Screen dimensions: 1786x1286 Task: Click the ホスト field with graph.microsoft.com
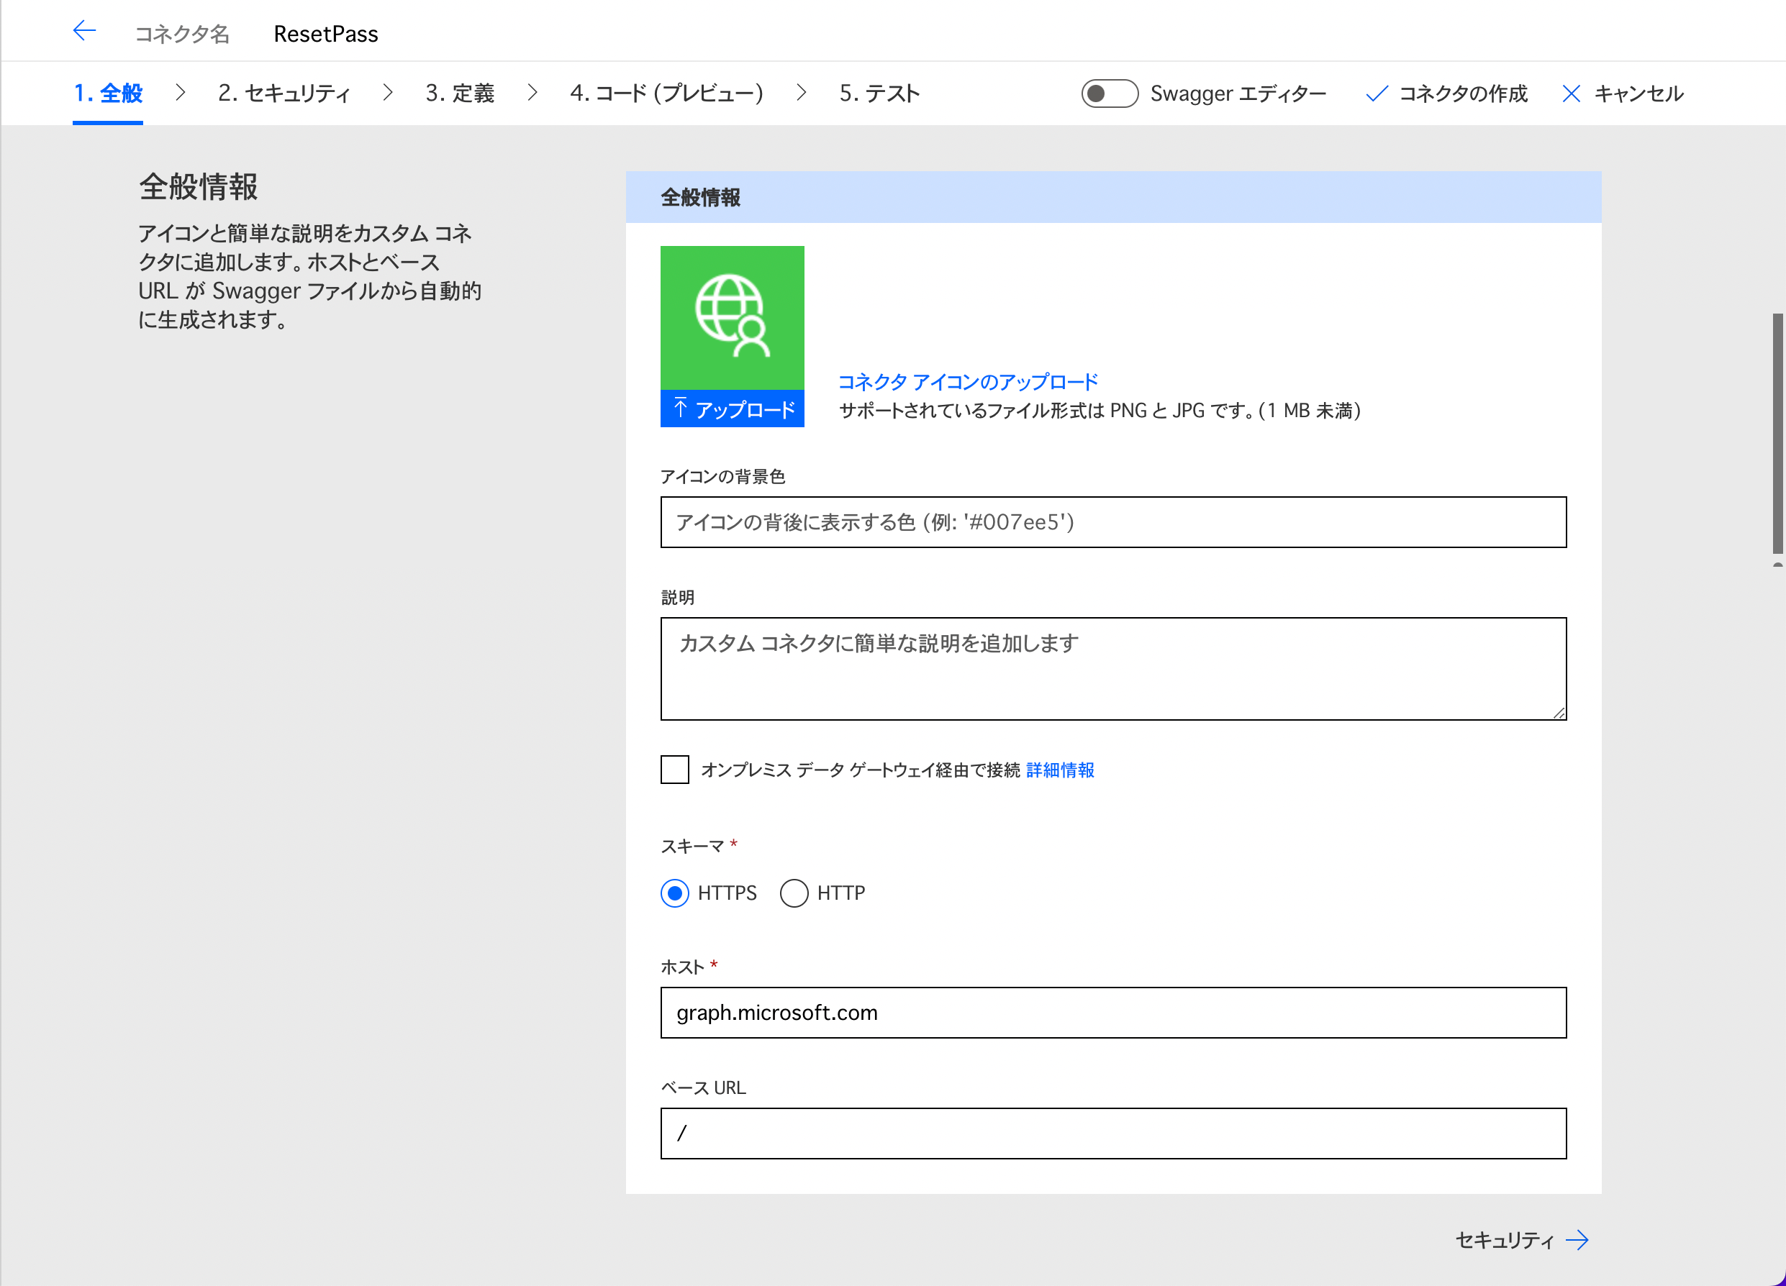pos(1113,1012)
